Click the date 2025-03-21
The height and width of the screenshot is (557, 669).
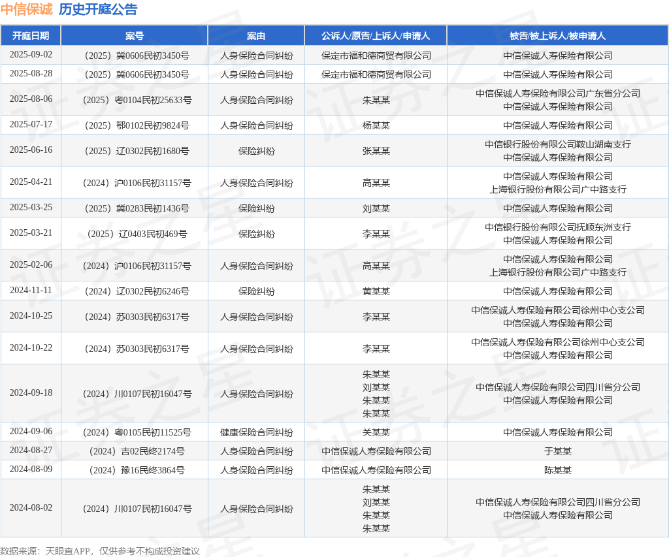point(31,233)
